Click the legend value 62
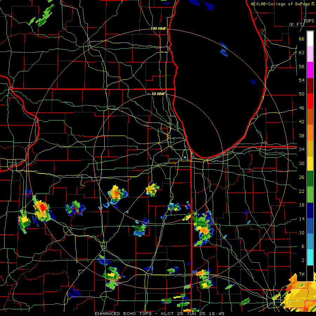Screen dimensions: 316x316 point(302,53)
